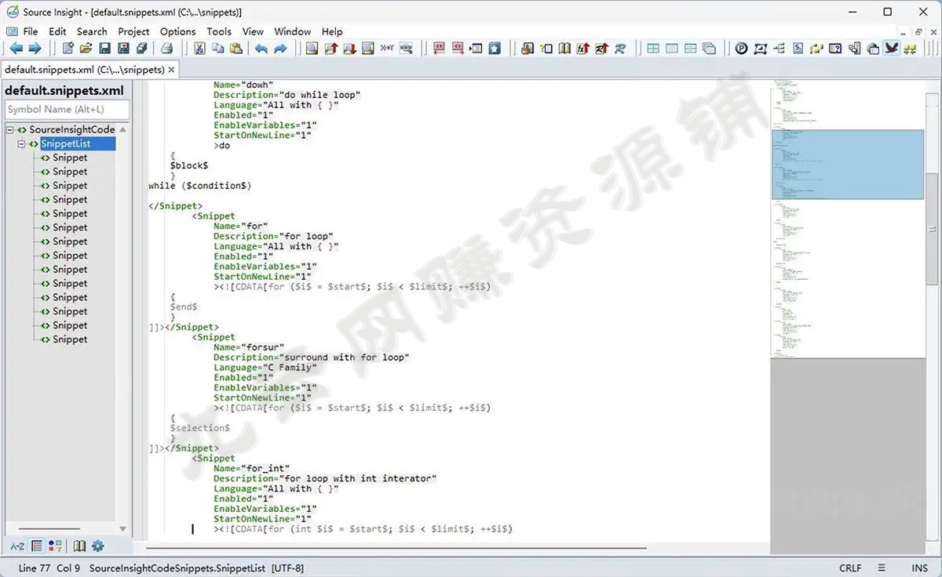
Task: Open the Project menu
Action: [133, 31]
